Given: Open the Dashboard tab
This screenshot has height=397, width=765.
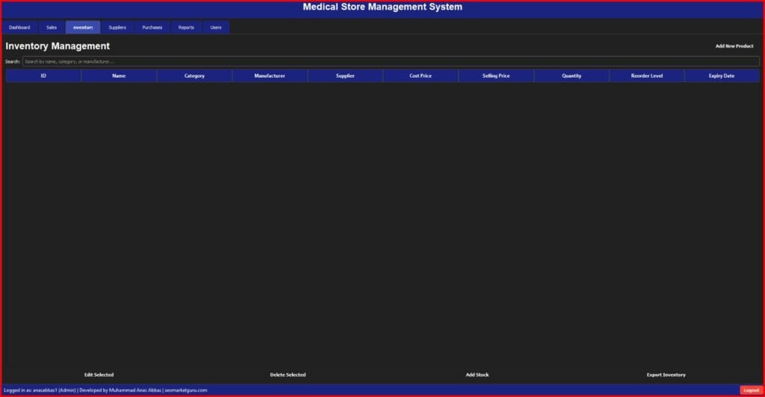Looking at the screenshot, I should 19,28.
